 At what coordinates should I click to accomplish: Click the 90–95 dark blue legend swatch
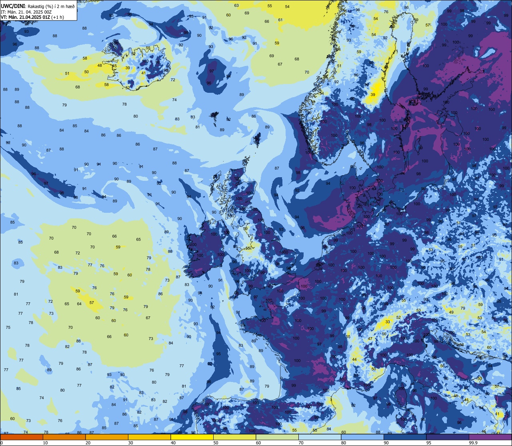[x=405, y=437]
